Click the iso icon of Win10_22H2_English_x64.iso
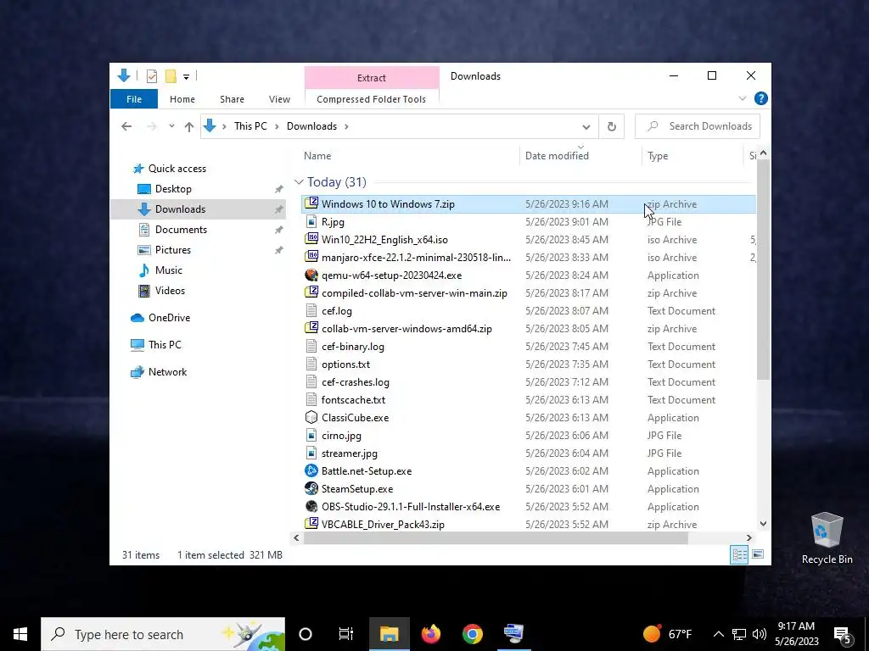The height and width of the screenshot is (651, 869). click(311, 239)
